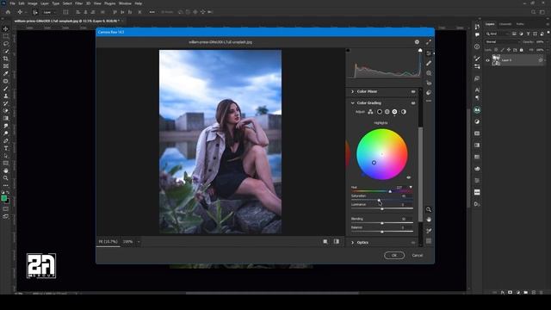Viewport: 551px width, 310px height.
Task: Open the blend mode Normal dropdown
Action: 502,42
